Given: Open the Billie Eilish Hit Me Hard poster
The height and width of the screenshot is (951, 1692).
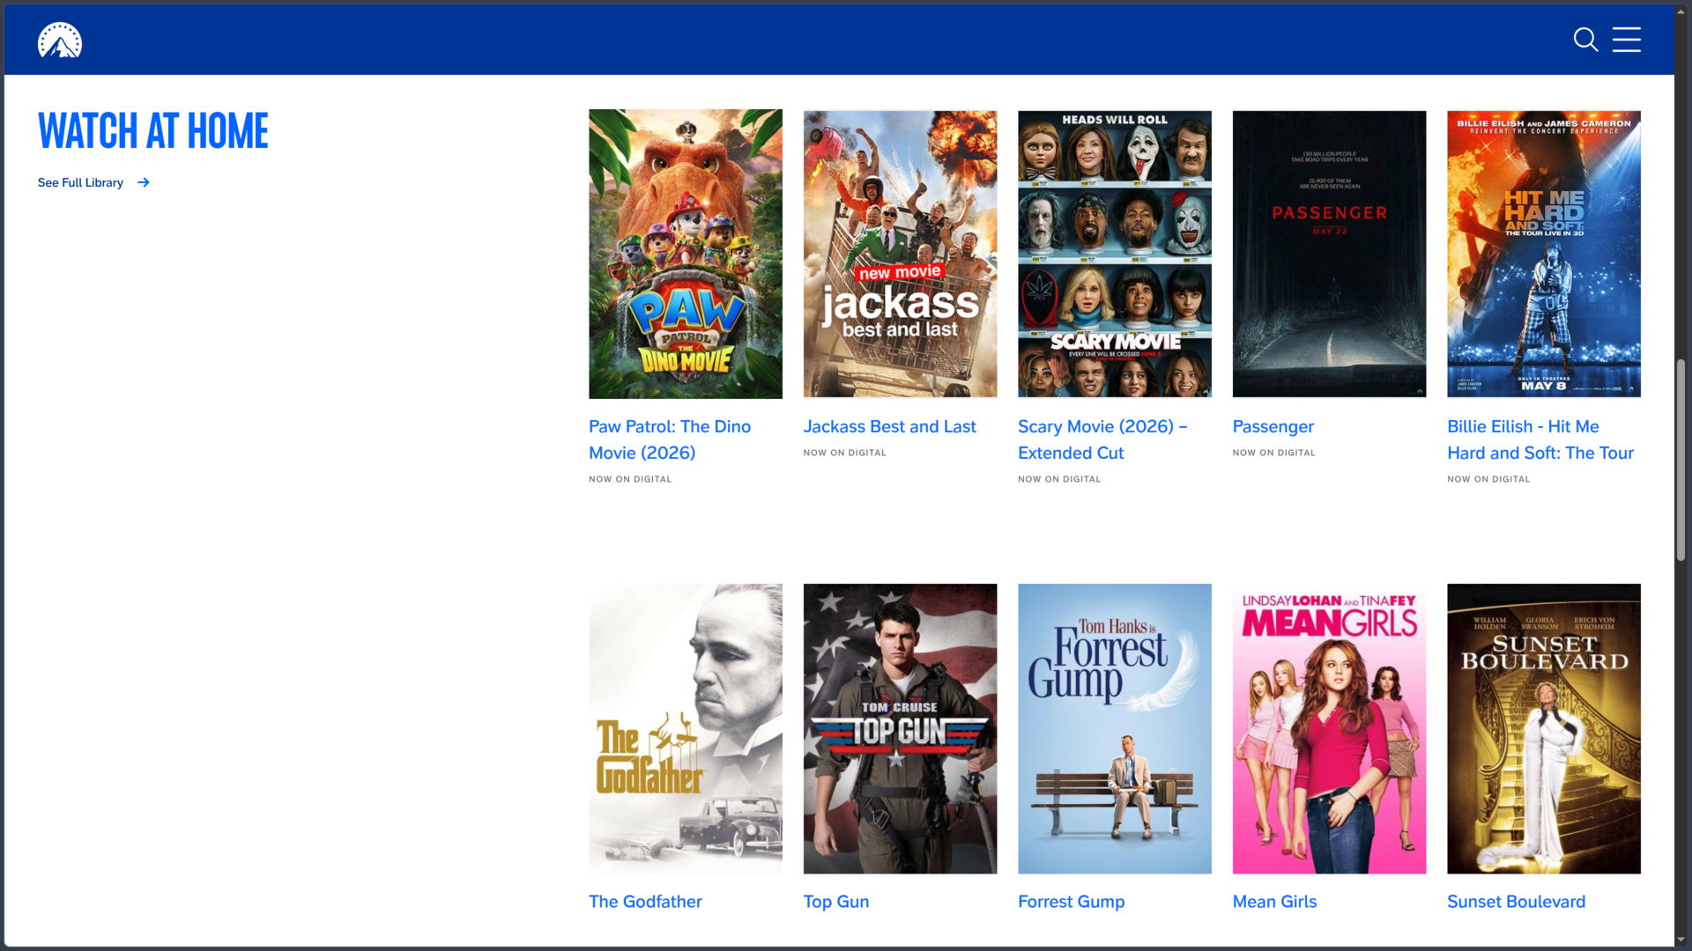Looking at the screenshot, I should point(1544,254).
